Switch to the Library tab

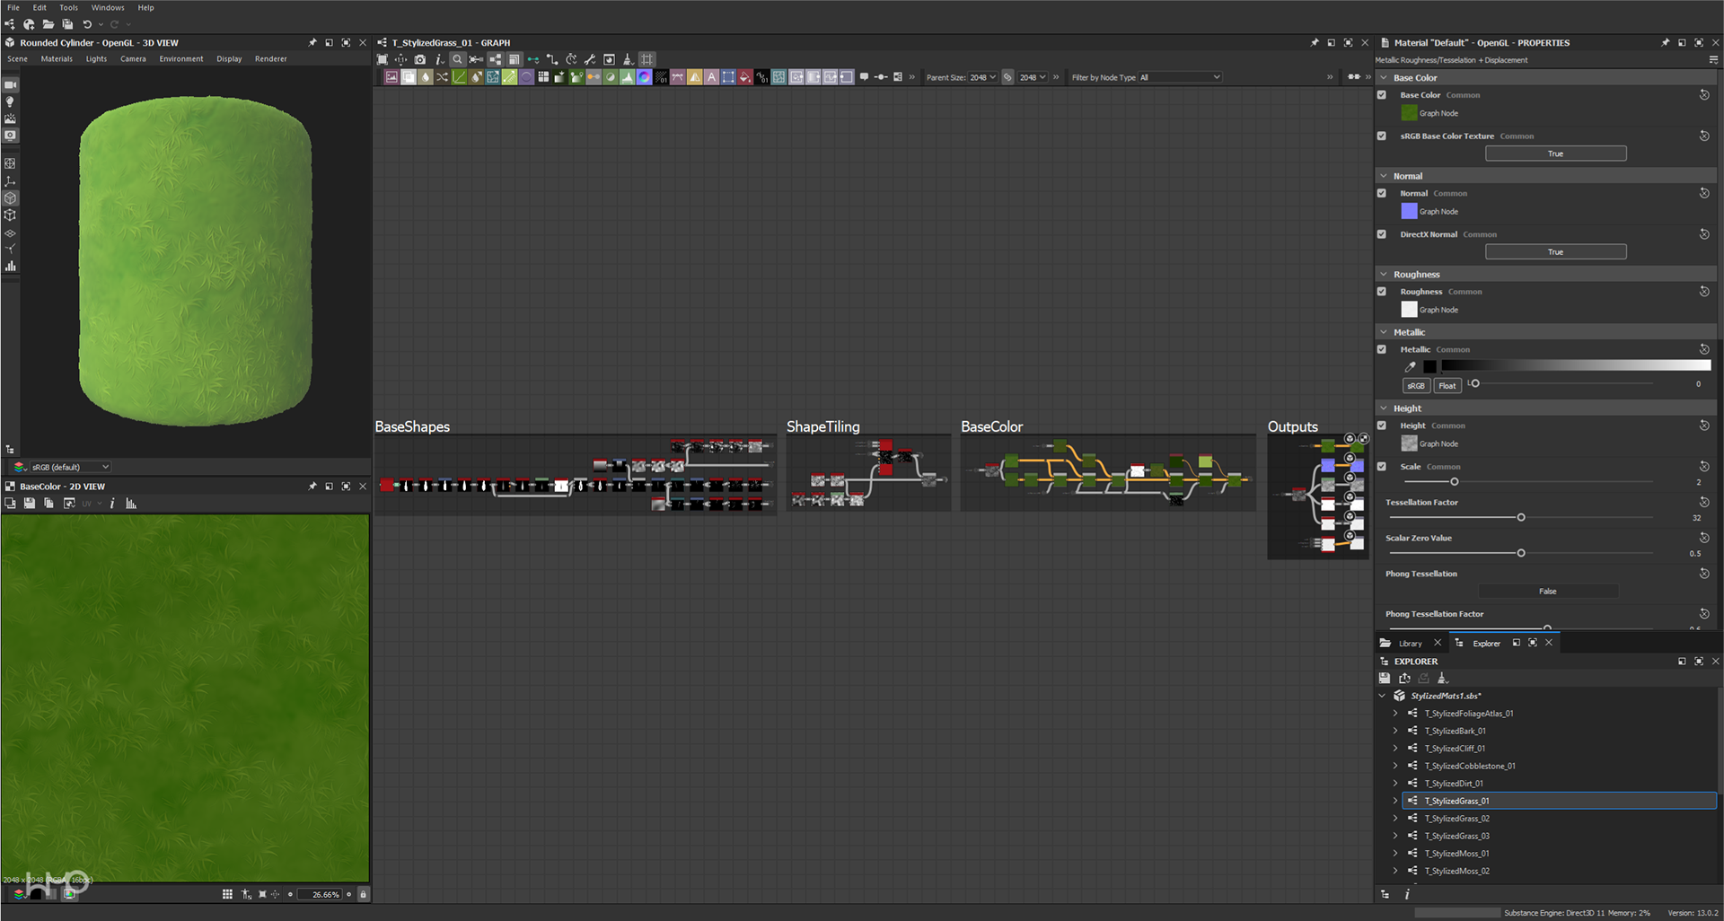click(1410, 644)
